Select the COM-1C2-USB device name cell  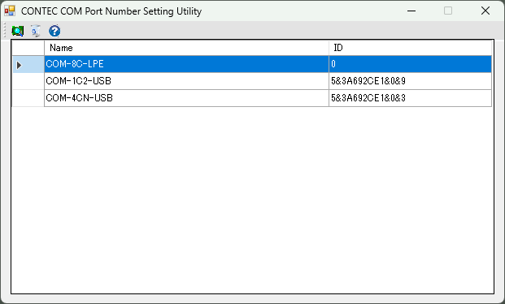pos(186,81)
